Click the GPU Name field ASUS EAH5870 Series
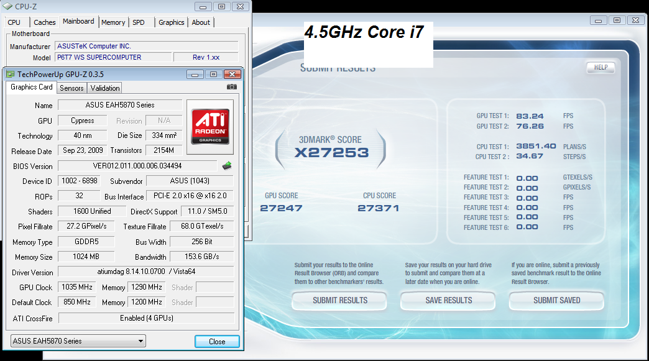 click(120, 105)
